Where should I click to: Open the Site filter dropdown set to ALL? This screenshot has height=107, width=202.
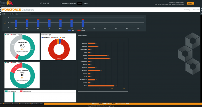(x=23, y=14)
